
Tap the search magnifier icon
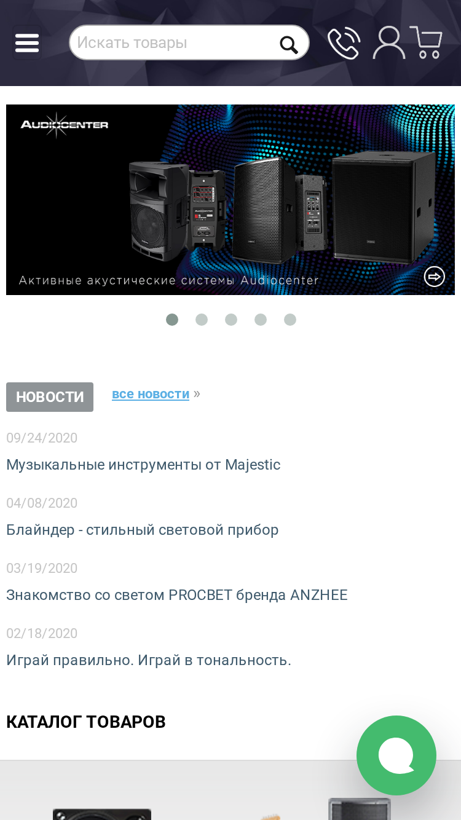coord(288,44)
